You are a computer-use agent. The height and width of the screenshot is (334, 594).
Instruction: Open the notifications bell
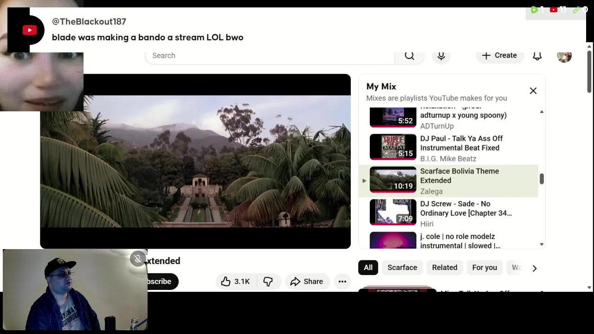pos(537,56)
